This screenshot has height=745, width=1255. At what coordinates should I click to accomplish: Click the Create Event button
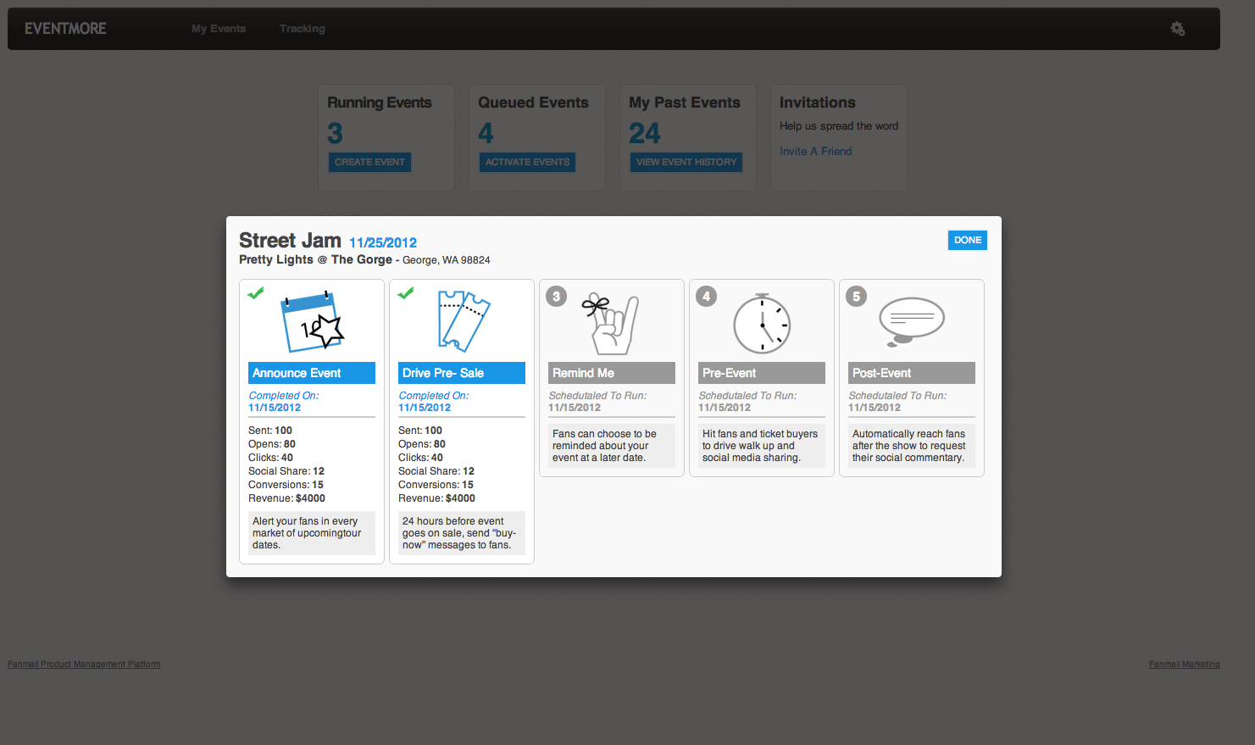[369, 162]
